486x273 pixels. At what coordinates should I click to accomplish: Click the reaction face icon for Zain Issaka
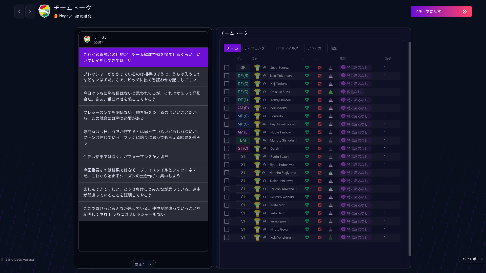[x=343, y=108]
